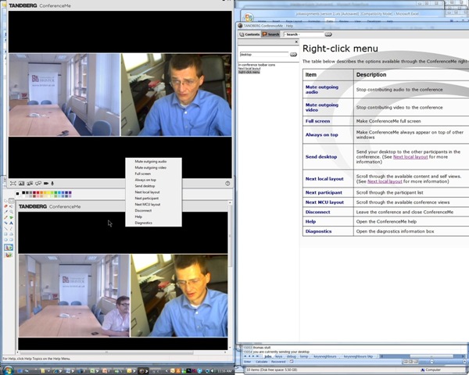Choose 'Mute outgoing audio' from context menu

pyautogui.click(x=150, y=161)
